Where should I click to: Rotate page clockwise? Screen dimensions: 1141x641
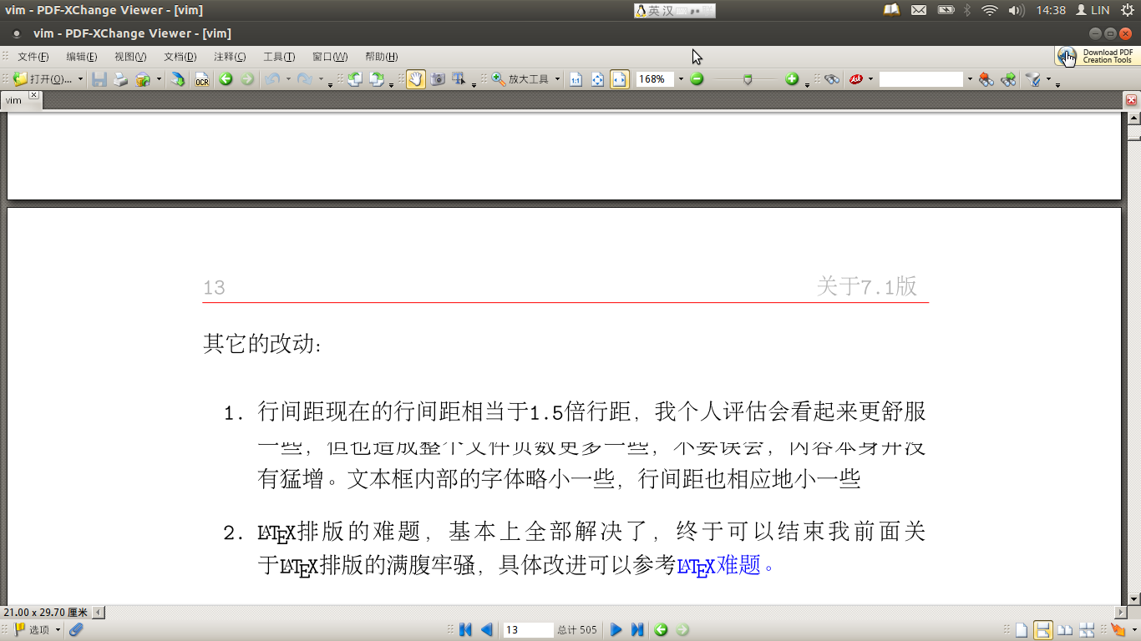coord(377,79)
